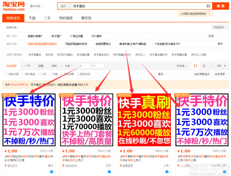Viewport: 231px width, 176px height.
Task: Select 网店/网络服务/软件 category
Action: point(76,44)
